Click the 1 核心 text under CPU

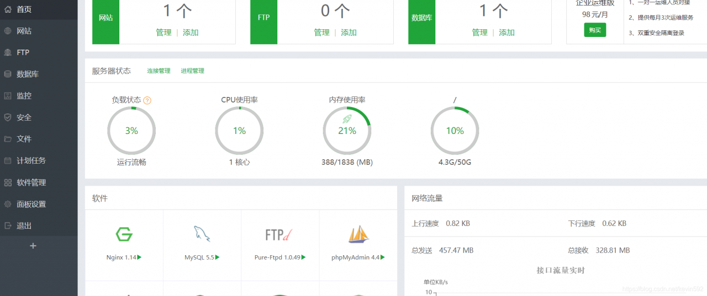click(x=239, y=163)
